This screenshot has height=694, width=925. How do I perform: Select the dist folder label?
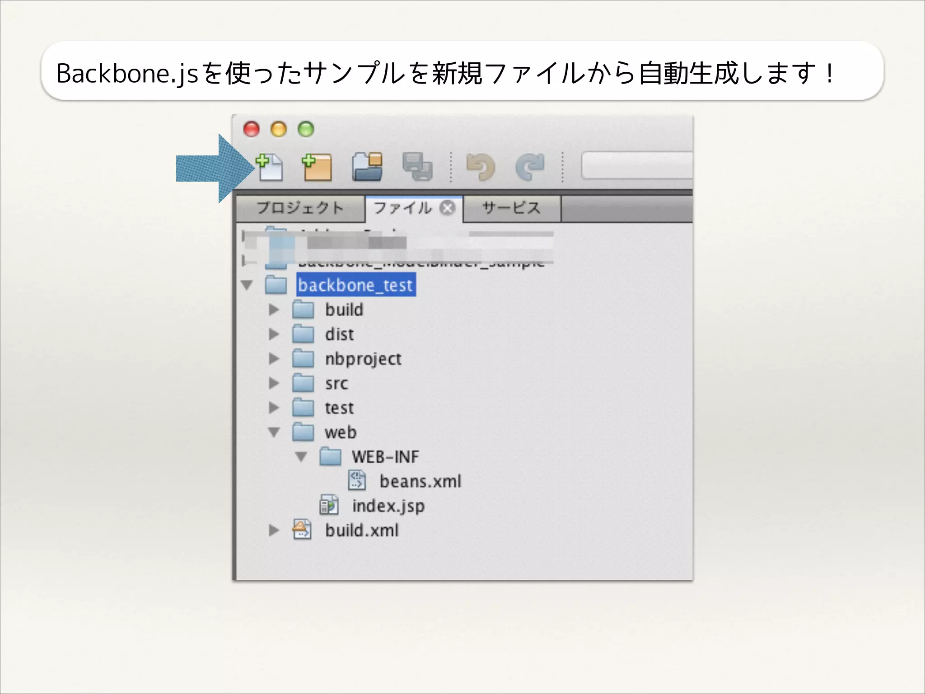pos(340,334)
